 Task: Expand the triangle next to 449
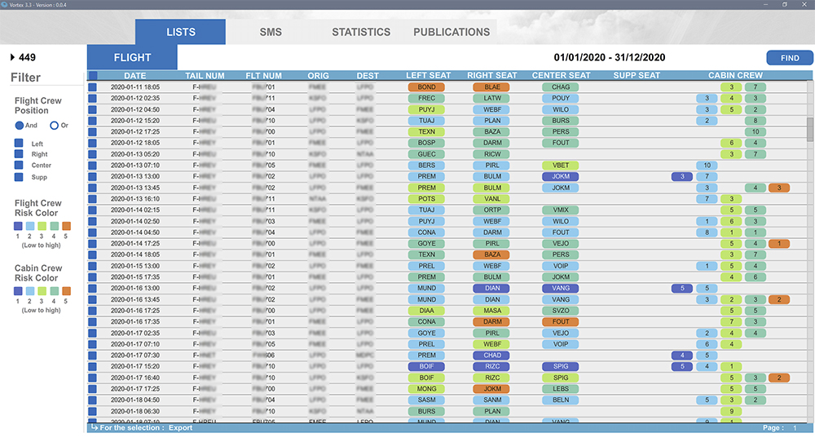tap(12, 57)
